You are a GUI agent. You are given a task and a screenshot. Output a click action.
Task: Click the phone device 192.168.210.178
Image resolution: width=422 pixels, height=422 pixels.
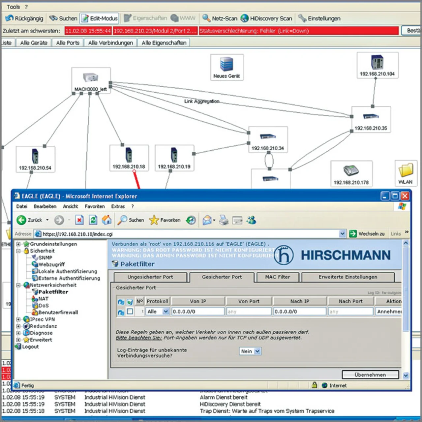351,171
